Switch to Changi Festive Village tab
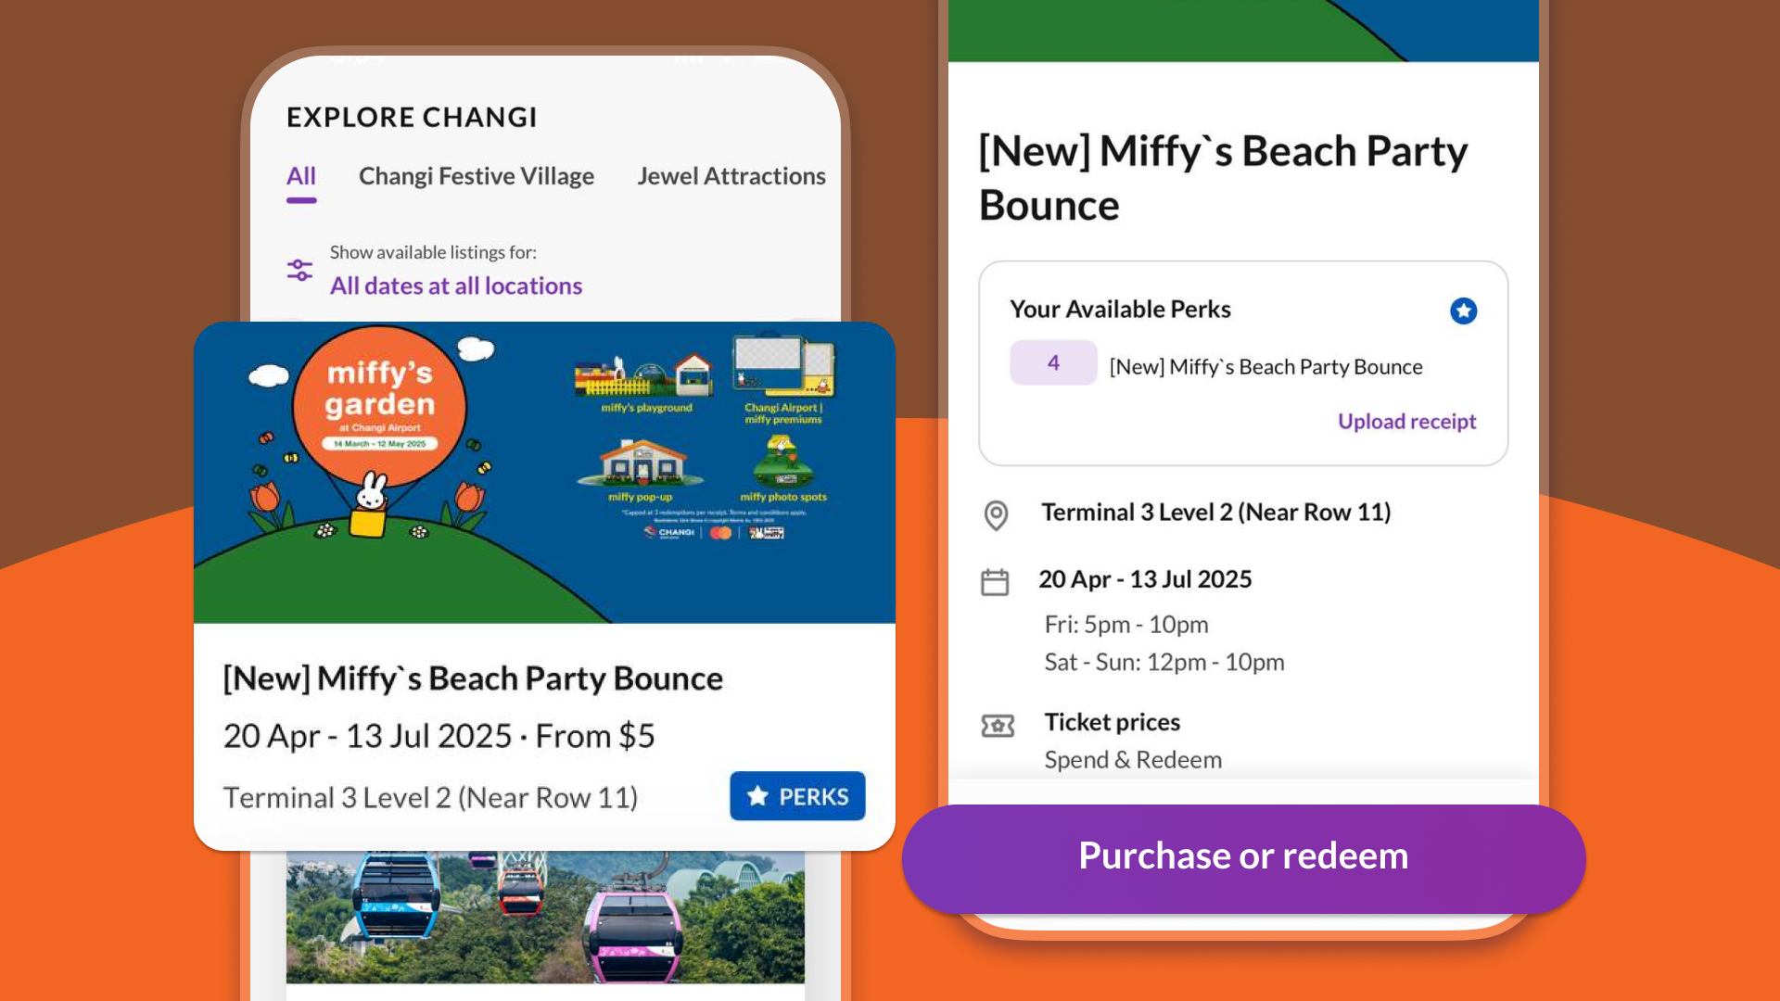Screen dimensions: 1780x1001 coord(477,176)
